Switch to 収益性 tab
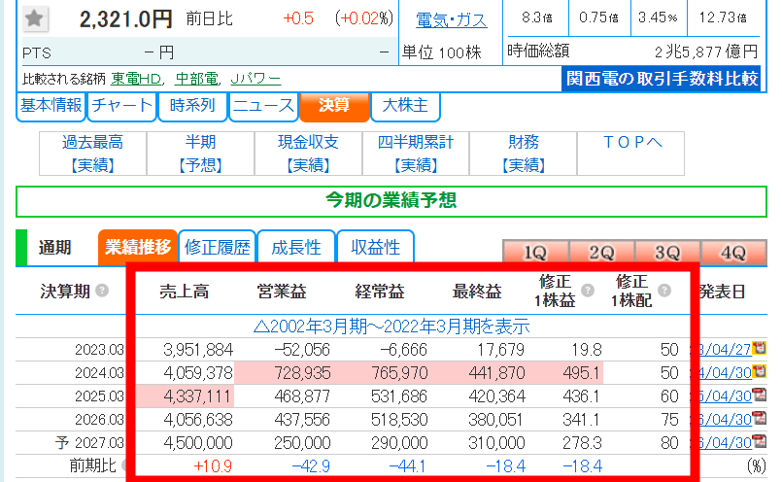The image size is (782, 482). [376, 247]
